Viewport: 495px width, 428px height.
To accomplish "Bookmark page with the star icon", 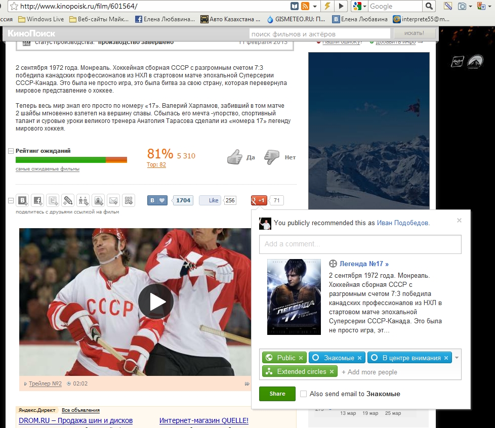I will pyautogui.click(x=14, y=6).
